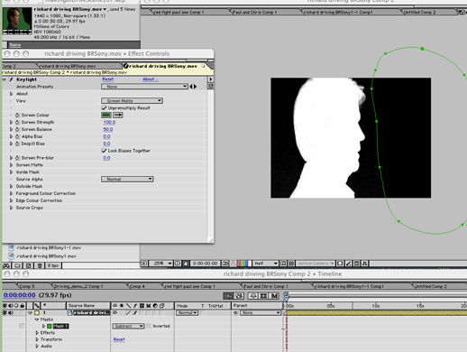Click the live update timeline button
Image resolution: width=467 pixels, height=352 pixels.
(x=229, y=296)
